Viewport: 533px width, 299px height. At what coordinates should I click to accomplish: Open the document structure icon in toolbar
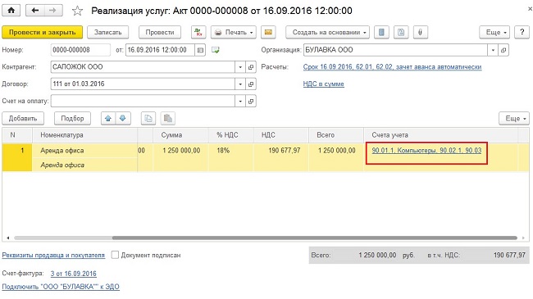point(401,32)
